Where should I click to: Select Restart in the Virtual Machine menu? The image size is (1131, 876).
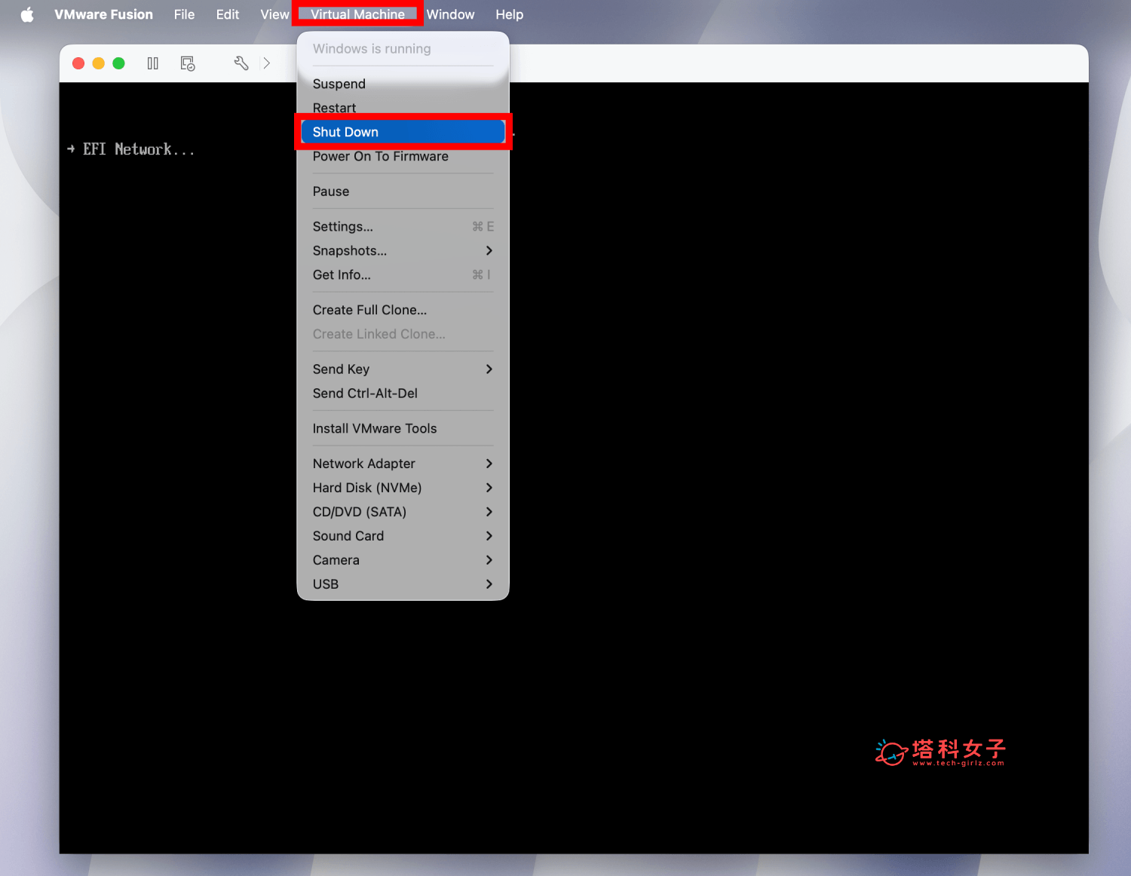tap(403, 108)
